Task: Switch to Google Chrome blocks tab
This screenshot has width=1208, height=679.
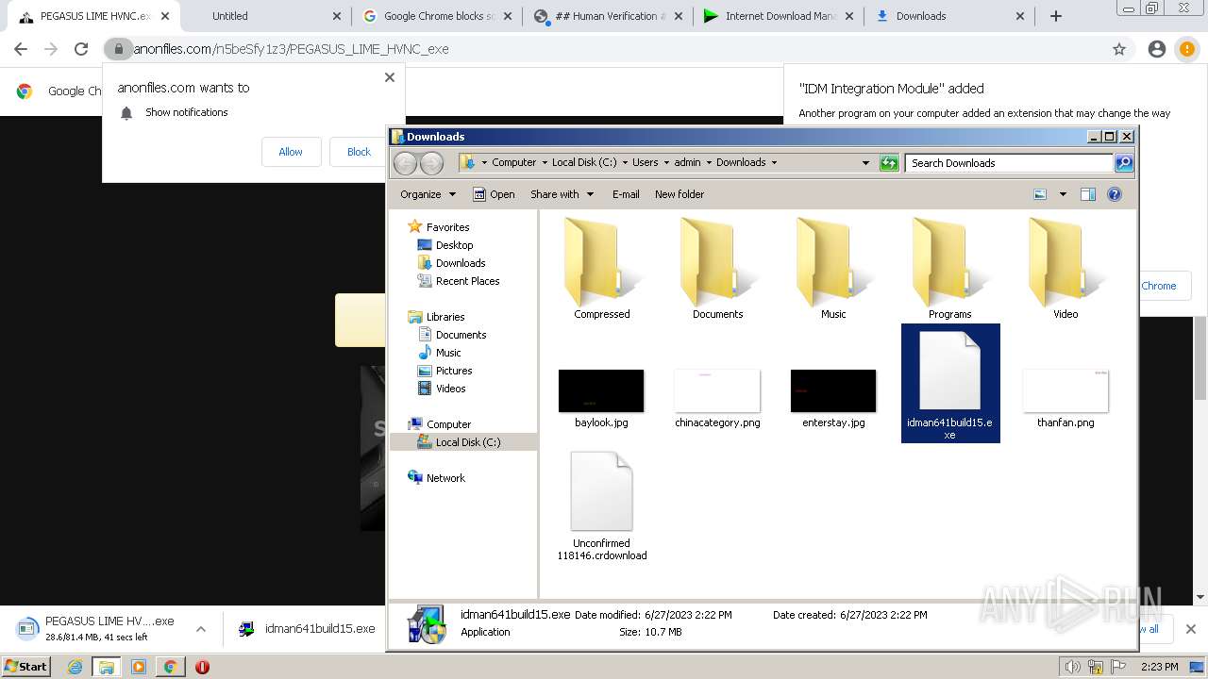Action: 438,16
